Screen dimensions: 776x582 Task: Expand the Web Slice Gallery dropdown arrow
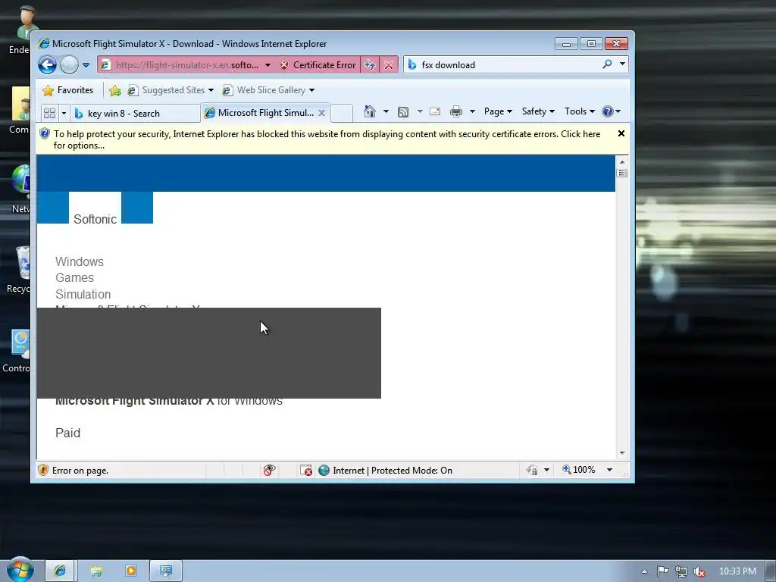[x=311, y=90]
